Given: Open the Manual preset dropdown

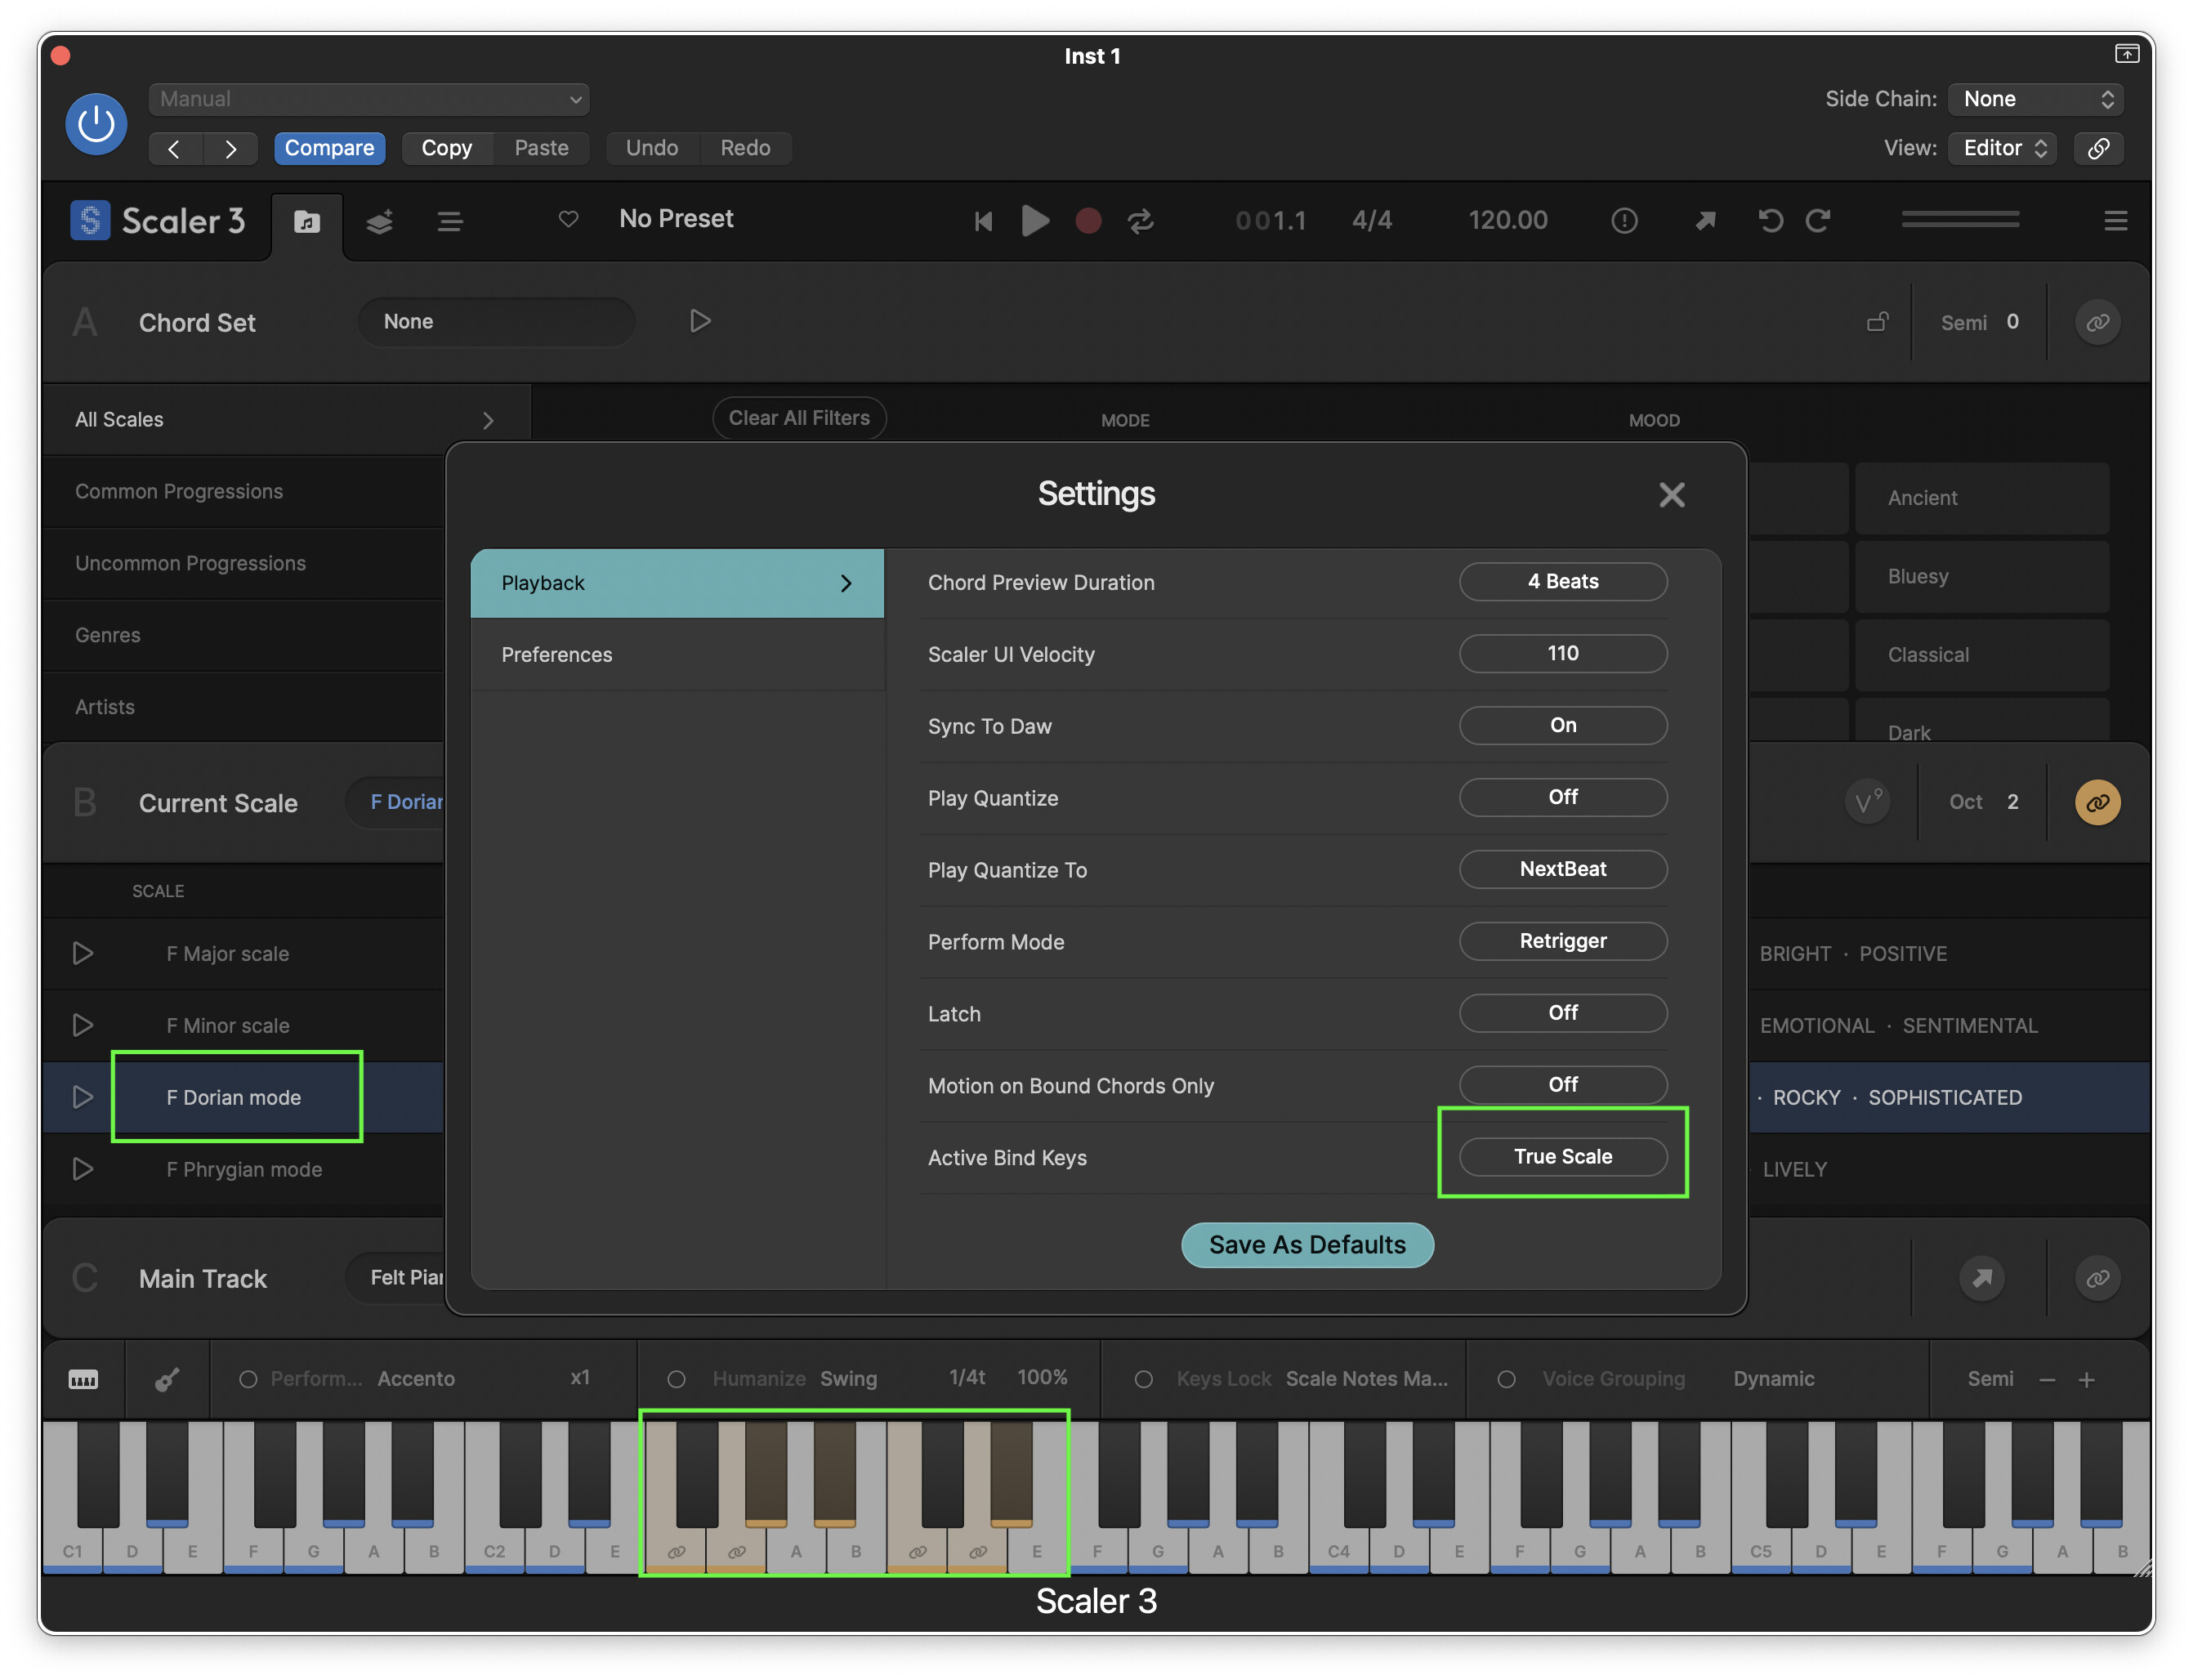Looking at the screenshot, I should click(369, 99).
